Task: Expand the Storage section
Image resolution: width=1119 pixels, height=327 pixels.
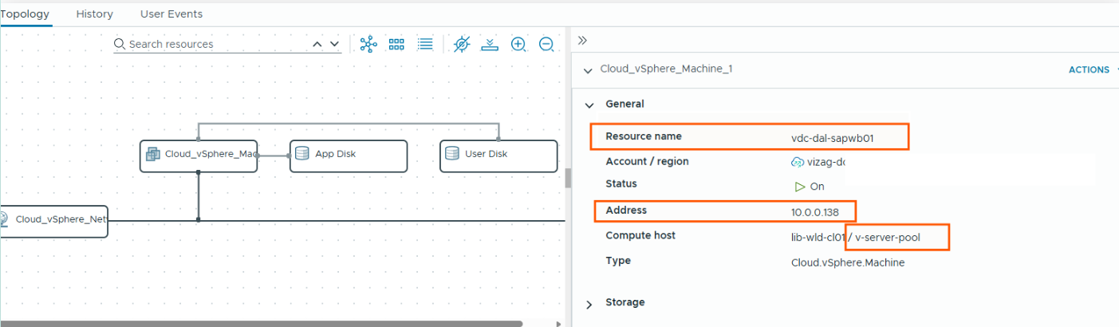Action: (590, 304)
